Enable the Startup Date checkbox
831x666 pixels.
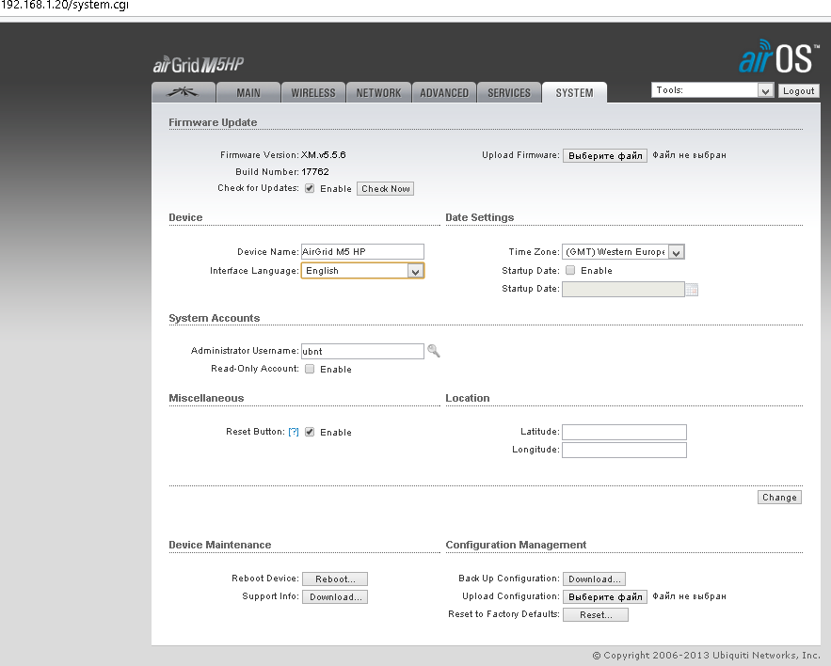pos(570,270)
